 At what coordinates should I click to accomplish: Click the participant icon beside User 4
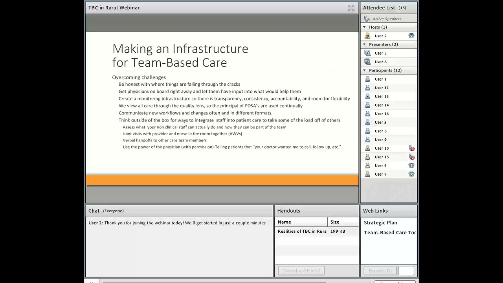pyautogui.click(x=367, y=165)
